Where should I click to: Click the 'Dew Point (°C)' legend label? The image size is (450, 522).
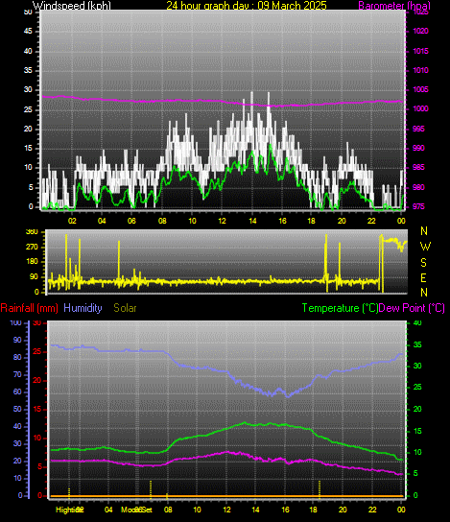click(x=412, y=308)
